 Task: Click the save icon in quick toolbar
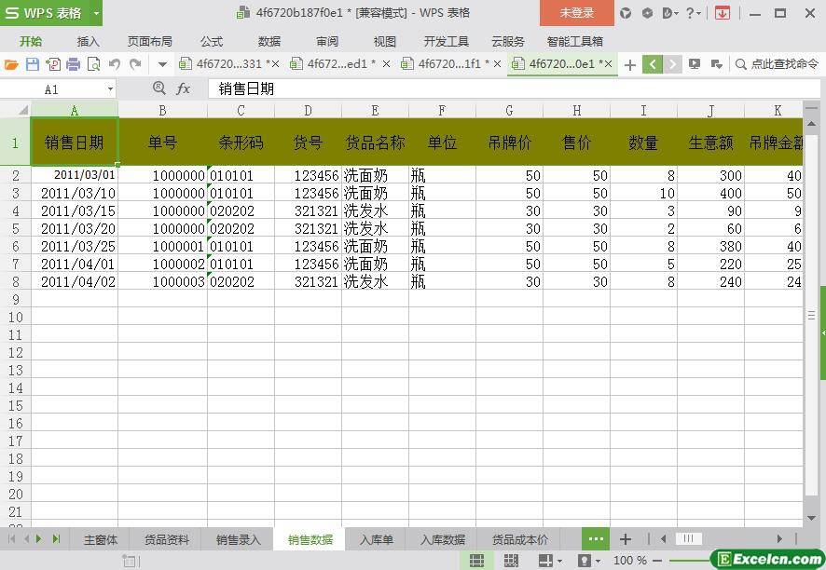[32, 64]
